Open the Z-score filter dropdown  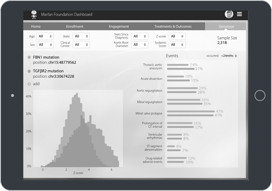tap(177, 36)
